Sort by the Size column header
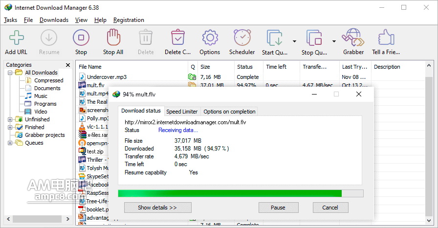 216,67
